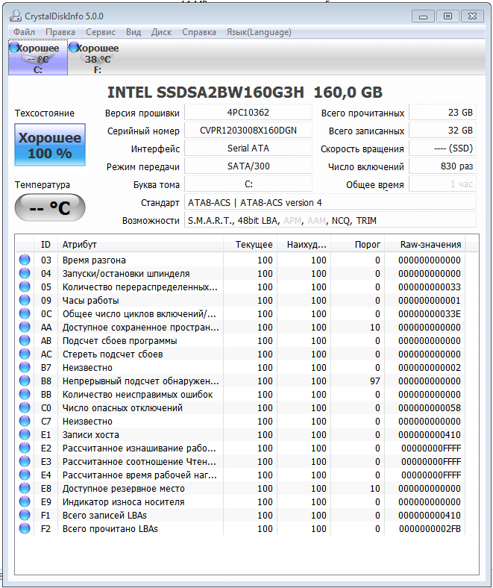Click the Всего прочитанных 23 GB field
Viewport: 493px width, 588px height.
point(442,113)
